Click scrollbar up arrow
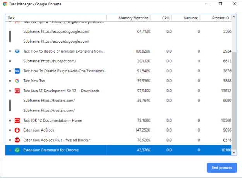242x178 pixels. click(x=234, y=17)
